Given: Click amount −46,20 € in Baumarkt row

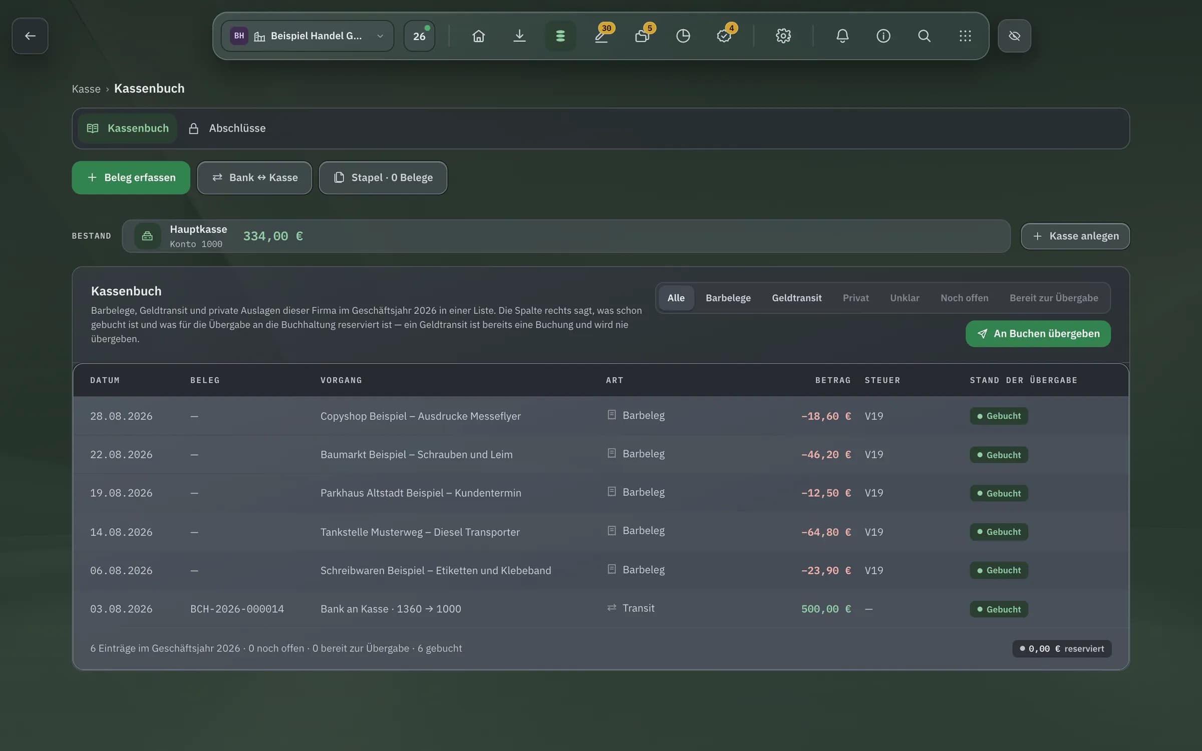Looking at the screenshot, I should pyautogui.click(x=826, y=455).
